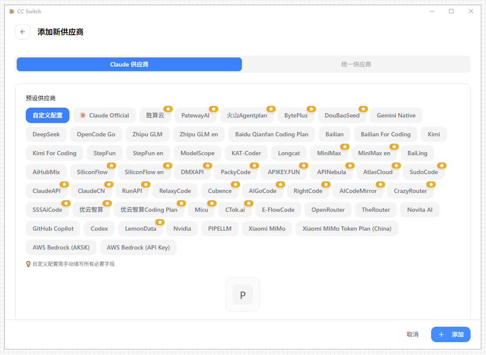Select GitHub Copilot preset
This screenshot has height=355, width=486.
click(53, 229)
